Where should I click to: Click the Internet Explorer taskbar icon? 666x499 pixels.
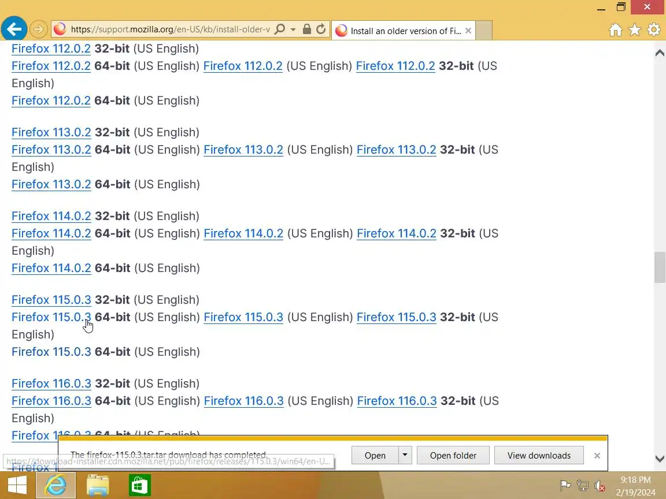(55, 485)
